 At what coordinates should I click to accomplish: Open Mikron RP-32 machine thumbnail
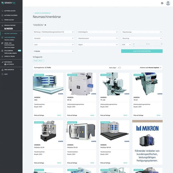pyautogui.click(x=81, y=84)
